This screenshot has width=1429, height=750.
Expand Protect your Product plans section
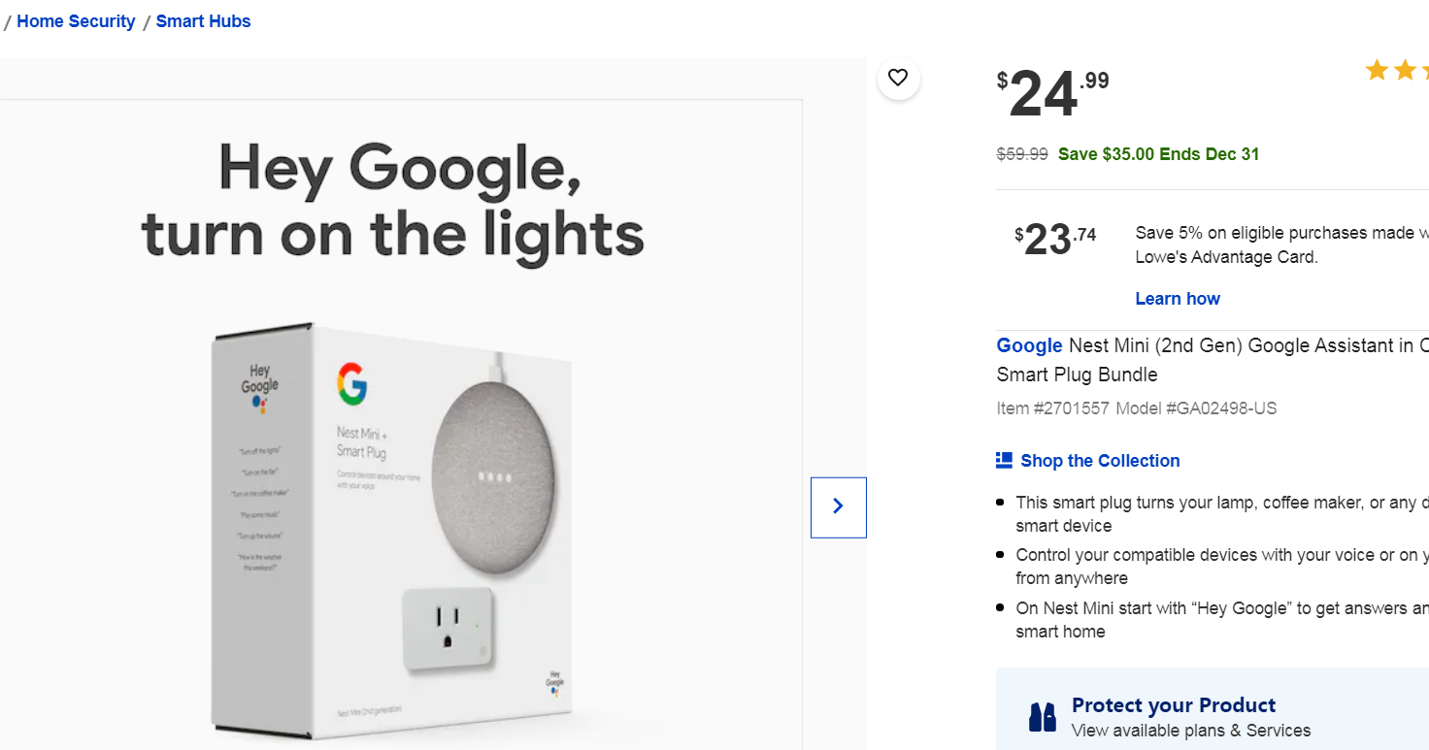pos(1174,704)
